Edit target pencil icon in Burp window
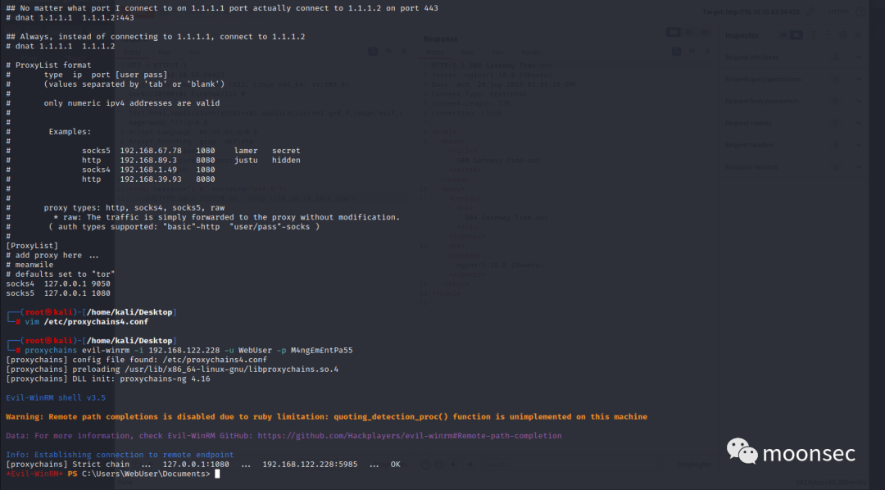Screen dimensions: 885x490 coord(810,11)
